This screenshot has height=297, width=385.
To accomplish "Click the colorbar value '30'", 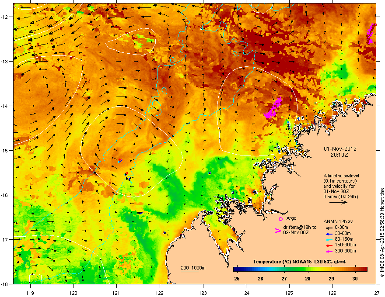I will point(355,279).
